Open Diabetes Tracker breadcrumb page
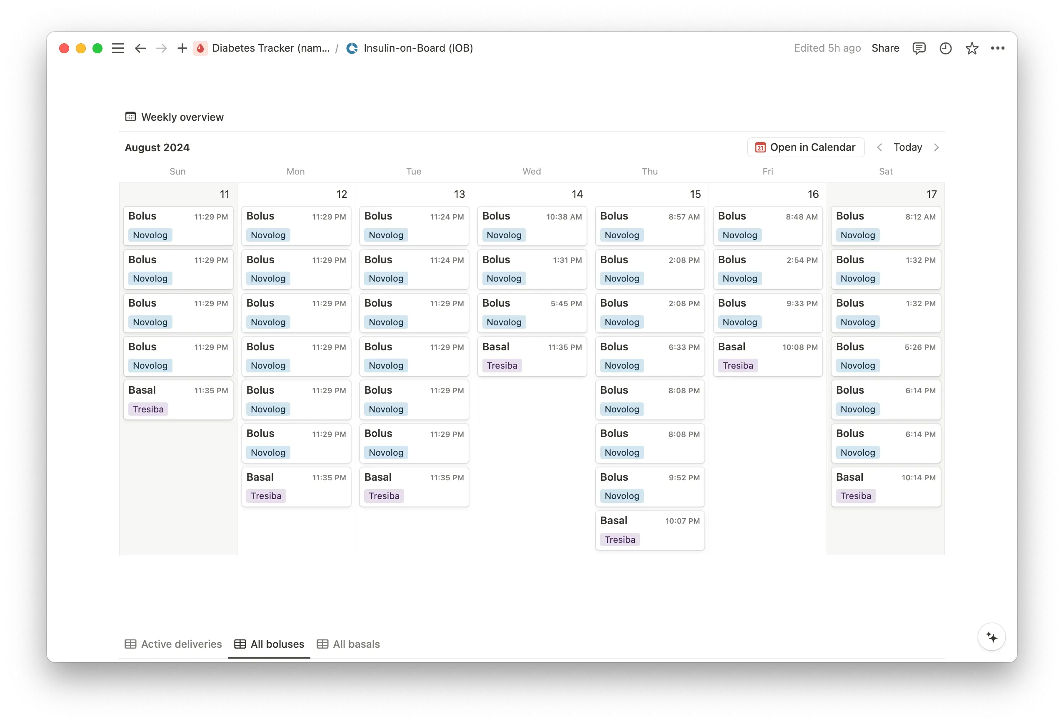The width and height of the screenshot is (1064, 724). tap(271, 48)
